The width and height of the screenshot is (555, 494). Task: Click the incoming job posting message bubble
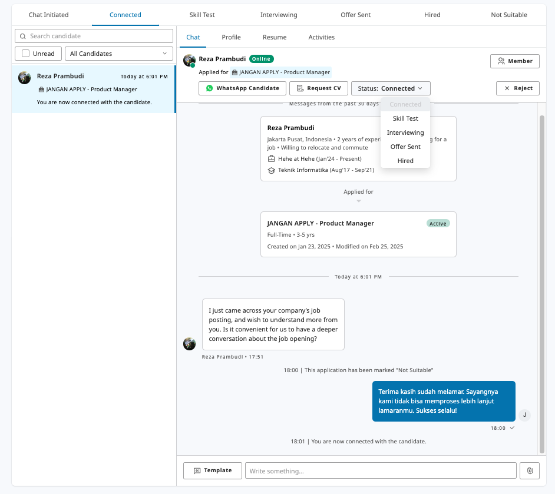(273, 324)
